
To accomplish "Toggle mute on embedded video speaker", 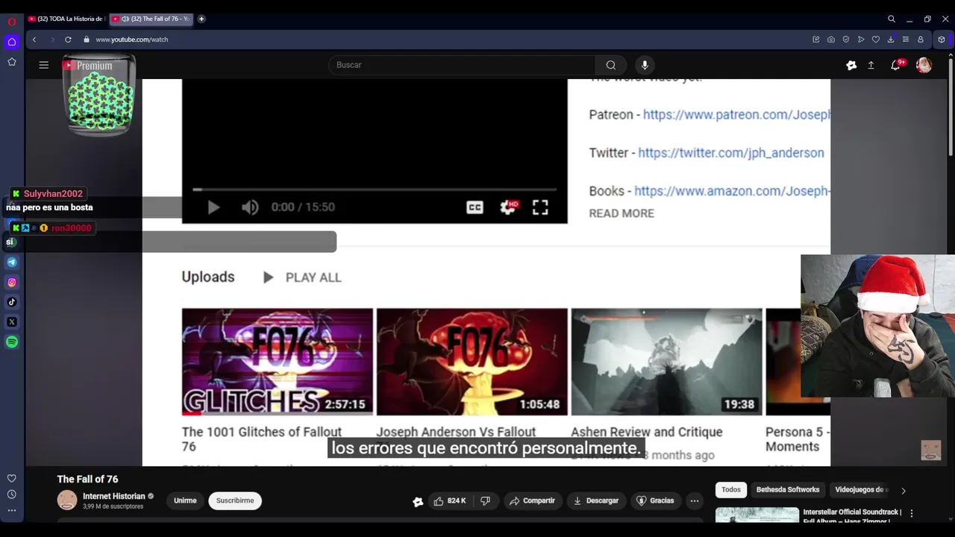I will tap(250, 207).
